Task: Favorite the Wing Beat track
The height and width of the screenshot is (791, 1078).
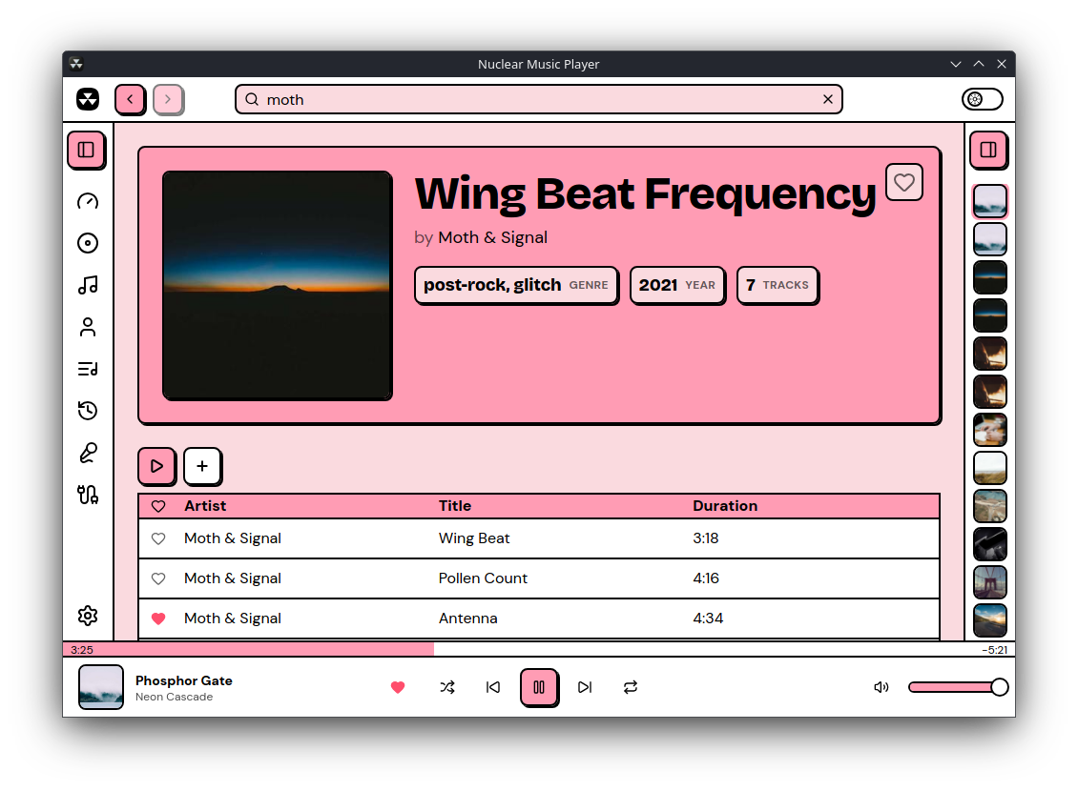Action: tap(158, 539)
